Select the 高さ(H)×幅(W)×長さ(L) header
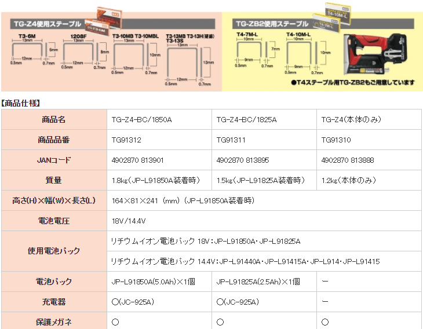Viewport: 423px width, 329px height. click(54, 200)
